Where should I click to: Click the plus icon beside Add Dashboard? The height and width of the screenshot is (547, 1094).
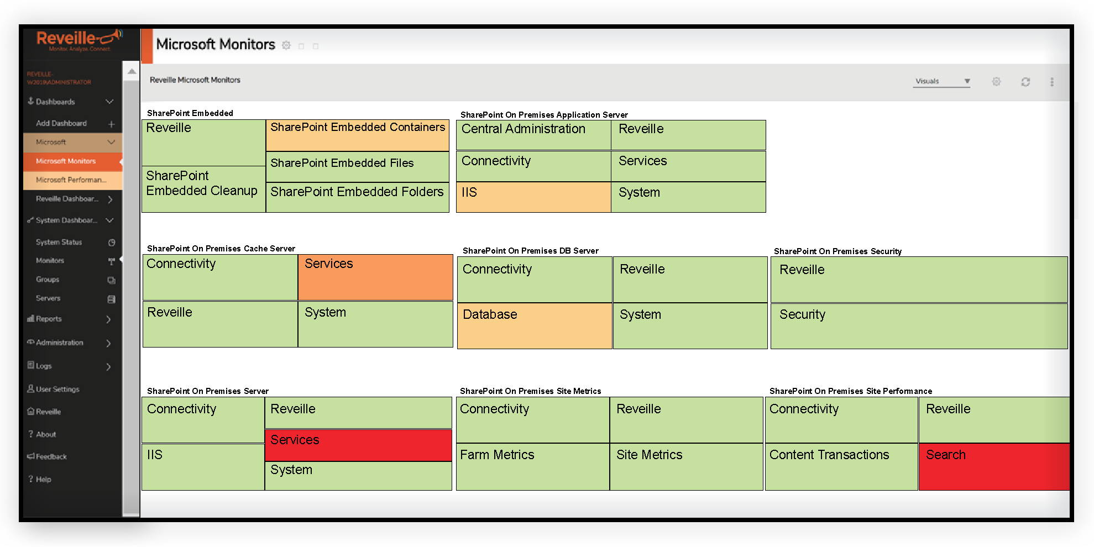pos(111,124)
